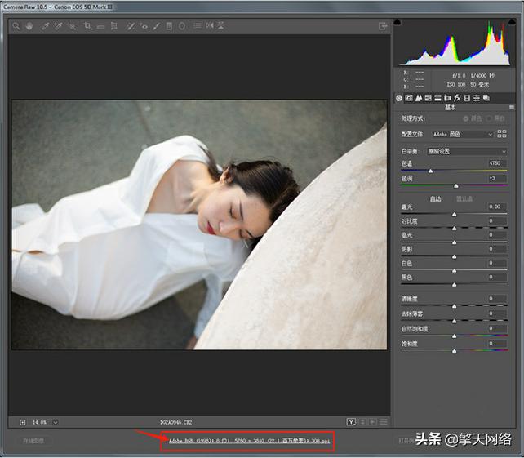Open the profile browser grid icon
524x458 pixels.
pyautogui.click(x=502, y=134)
